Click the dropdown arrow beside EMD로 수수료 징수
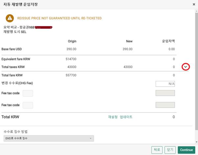This screenshot has width=198, height=155. [x=90, y=139]
